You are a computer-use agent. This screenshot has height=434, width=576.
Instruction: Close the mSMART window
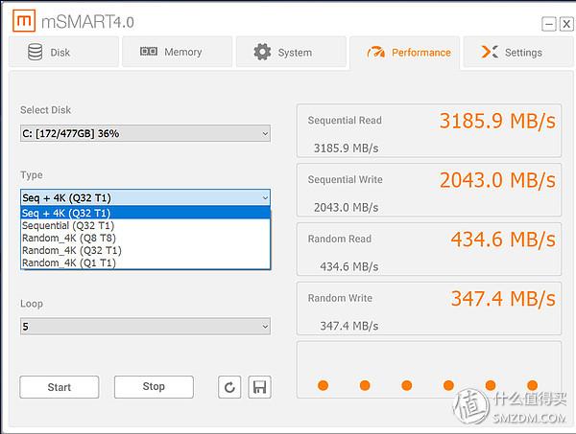click(566, 25)
